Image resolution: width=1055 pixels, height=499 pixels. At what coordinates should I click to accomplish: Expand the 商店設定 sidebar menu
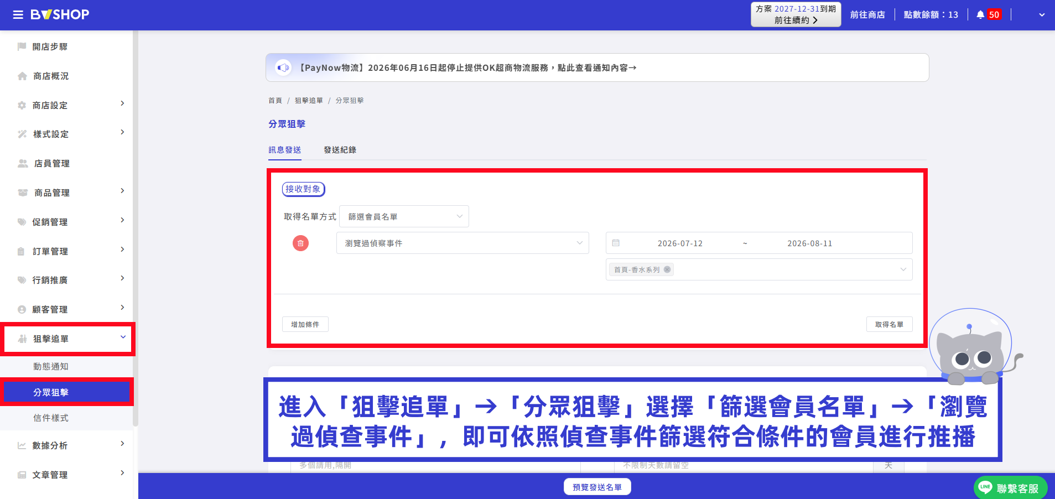click(x=122, y=103)
